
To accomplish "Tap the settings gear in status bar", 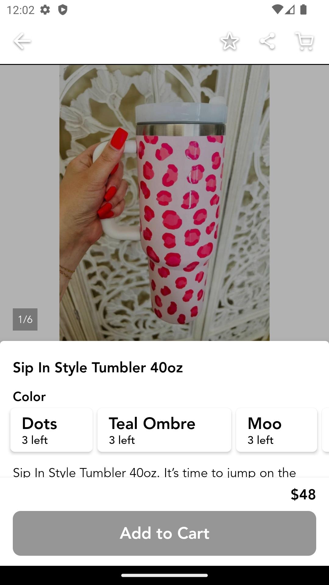I will (45, 10).
